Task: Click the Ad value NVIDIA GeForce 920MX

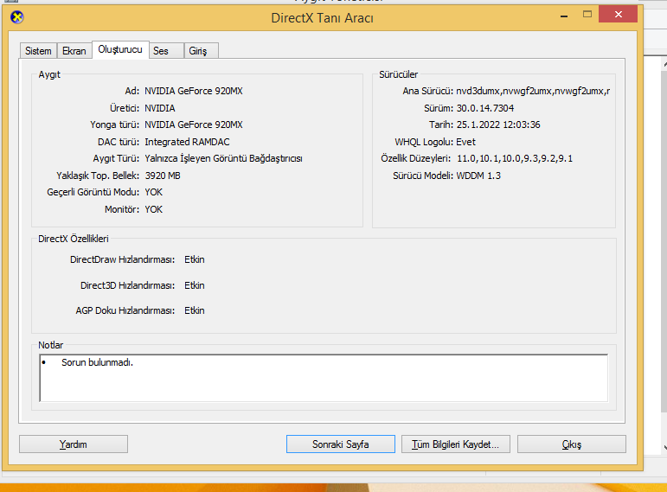Action: coord(193,91)
